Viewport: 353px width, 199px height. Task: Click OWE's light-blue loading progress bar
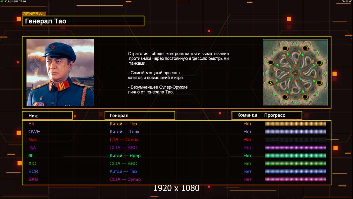295,132
